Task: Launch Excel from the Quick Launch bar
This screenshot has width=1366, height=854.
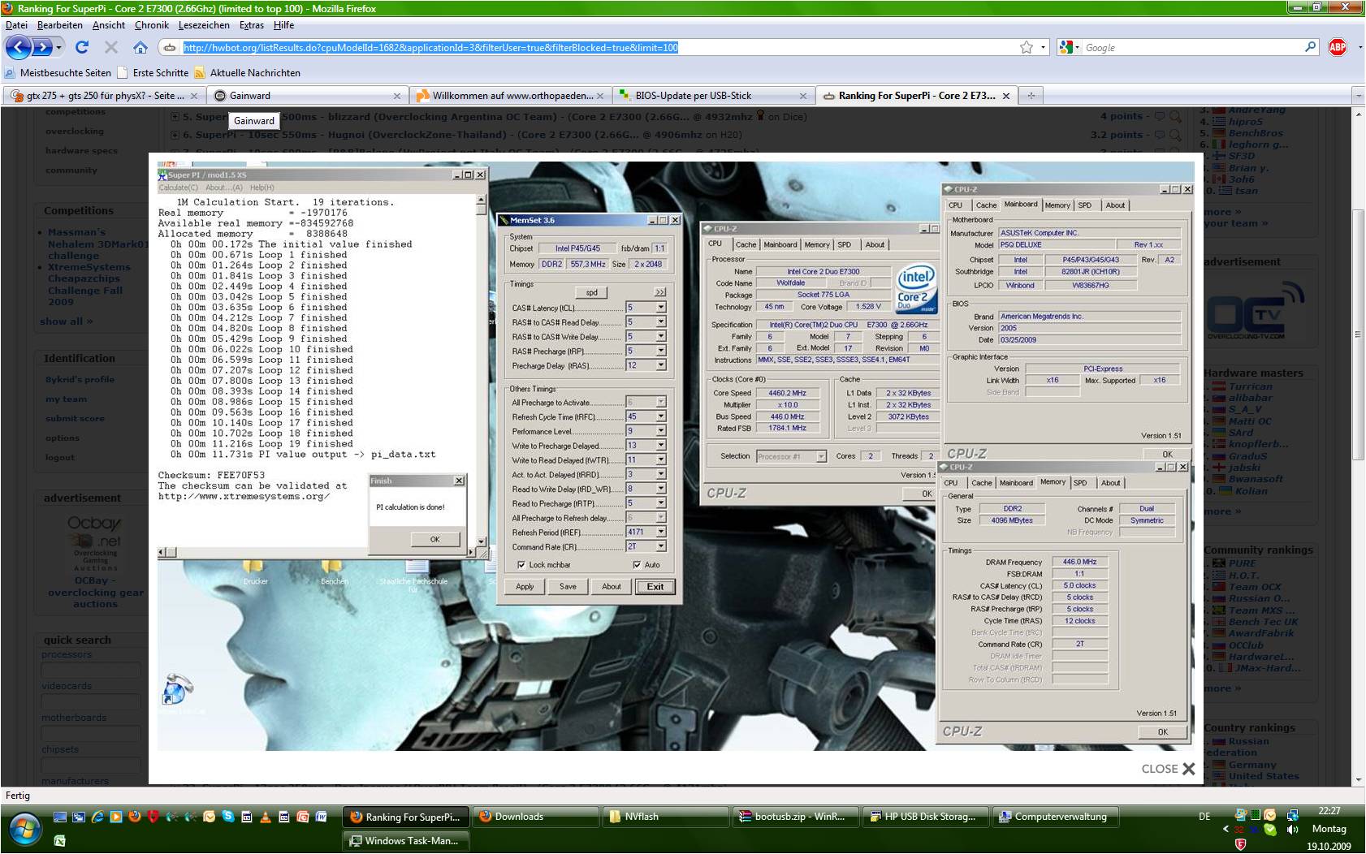Action: 59,841
